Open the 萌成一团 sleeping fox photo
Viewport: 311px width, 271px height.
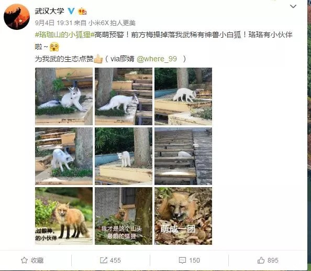click(183, 216)
